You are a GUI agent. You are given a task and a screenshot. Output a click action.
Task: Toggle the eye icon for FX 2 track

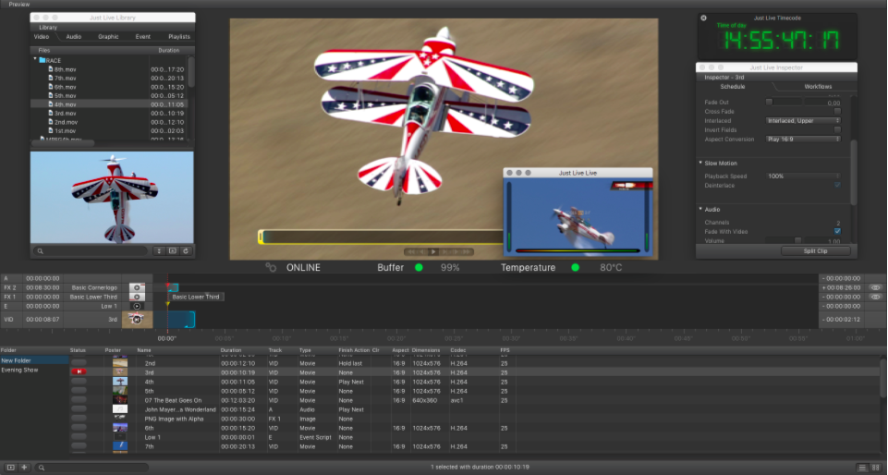[x=876, y=287]
